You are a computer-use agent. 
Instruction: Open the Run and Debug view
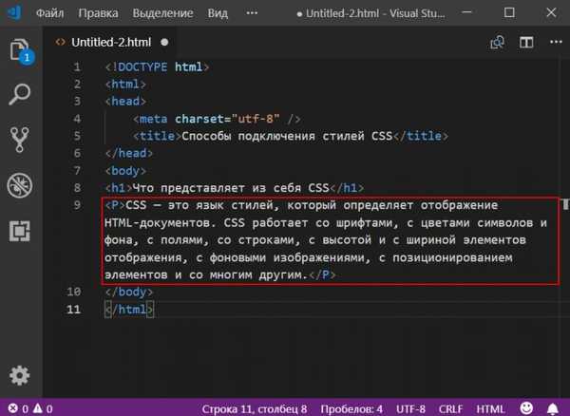click(x=20, y=184)
